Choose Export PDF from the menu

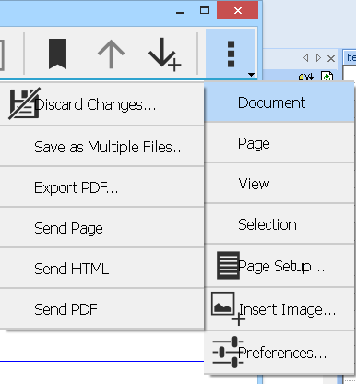(x=101, y=187)
